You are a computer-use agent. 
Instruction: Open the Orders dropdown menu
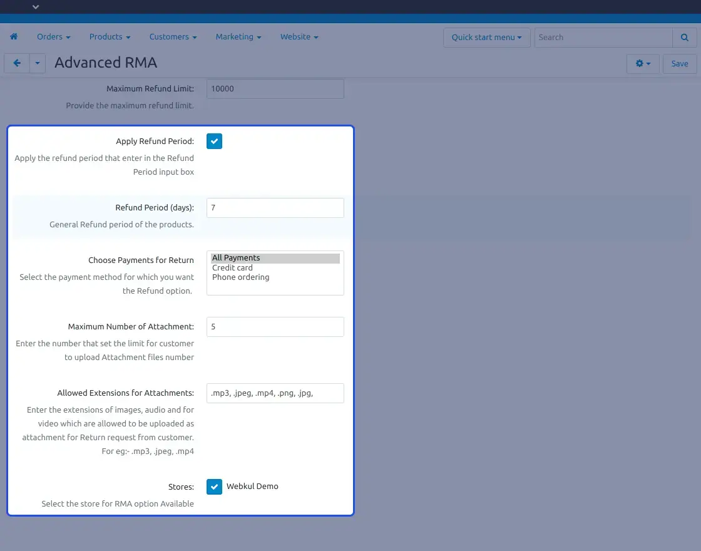tap(53, 37)
